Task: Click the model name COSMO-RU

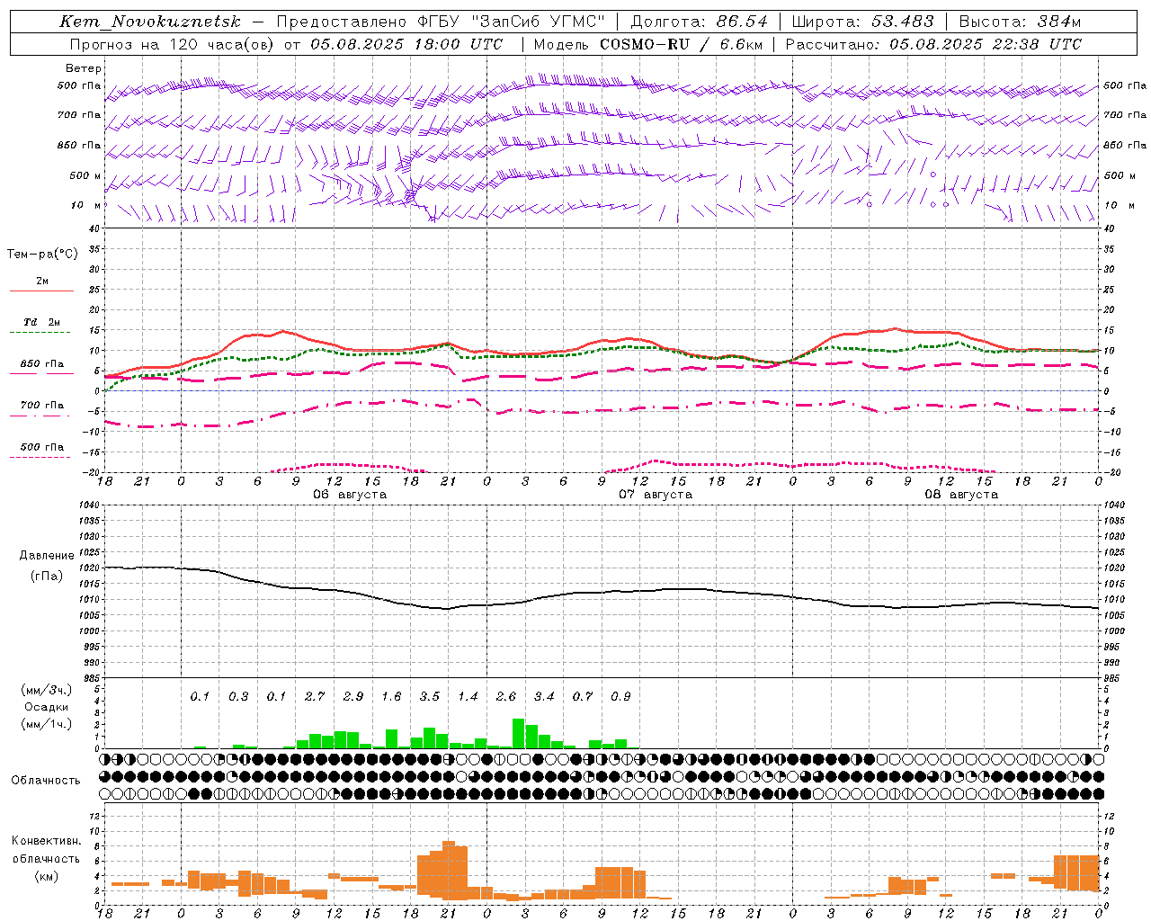Action: pyautogui.click(x=645, y=44)
